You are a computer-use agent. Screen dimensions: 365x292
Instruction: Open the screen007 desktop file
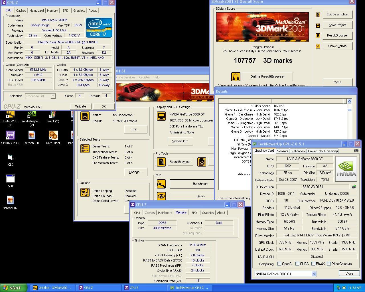click(10, 203)
